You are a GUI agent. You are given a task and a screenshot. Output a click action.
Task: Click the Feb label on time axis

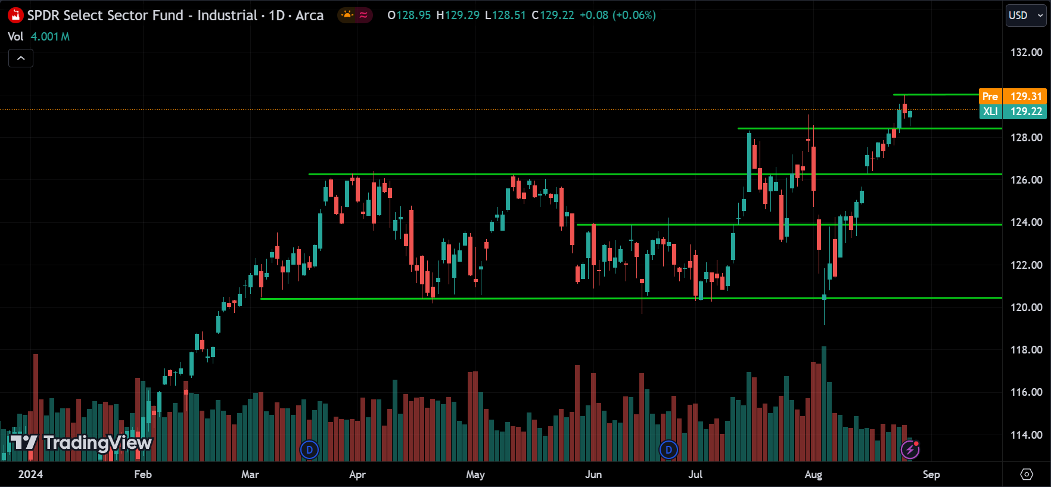(x=143, y=474)
